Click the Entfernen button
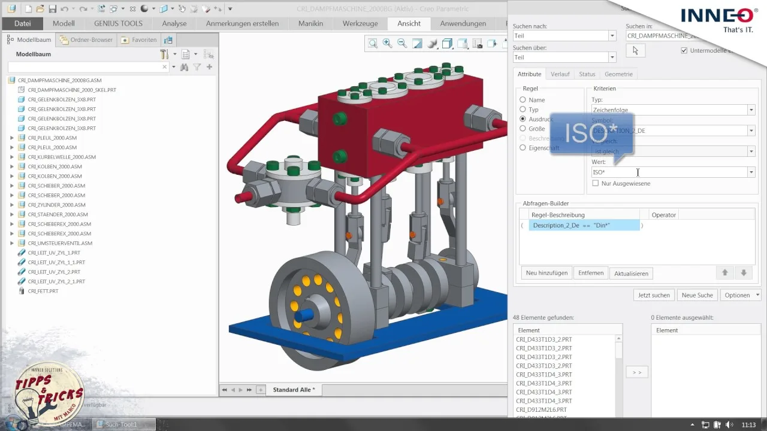The width and height of the screenshot is (767, 431). pos(591,273)
